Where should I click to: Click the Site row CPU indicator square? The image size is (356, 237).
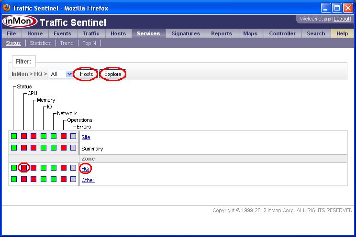24,136
